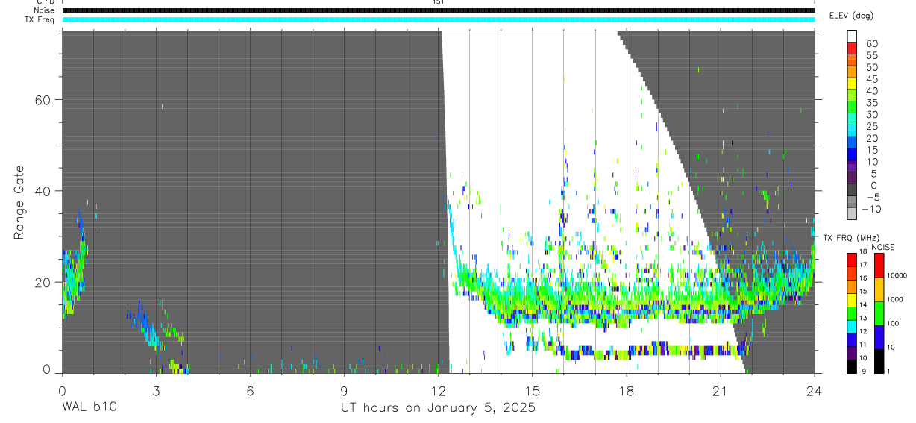Select the yellow 1000 noise level block
The width and height of the screenshot is (916, 423).
coord(878,289)
